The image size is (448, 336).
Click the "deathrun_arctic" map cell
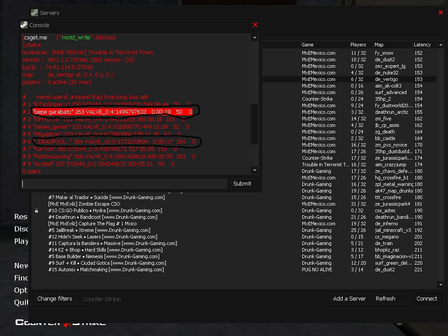pyautogui.click(x=392, y=112)
